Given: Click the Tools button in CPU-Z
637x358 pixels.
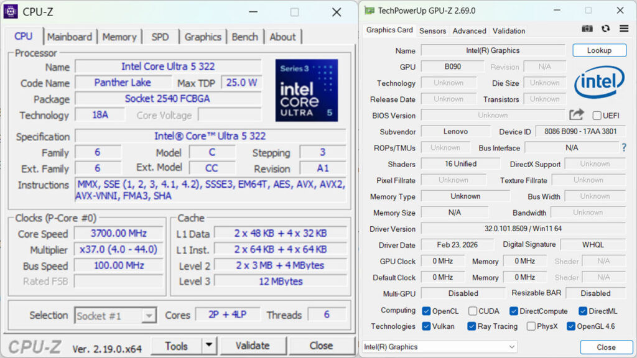Looking at the screenshot, I should tap(176, 346).
